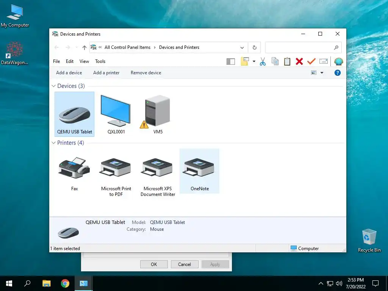Click the network tray icon
Screen dimensions: 388x291
330,283
